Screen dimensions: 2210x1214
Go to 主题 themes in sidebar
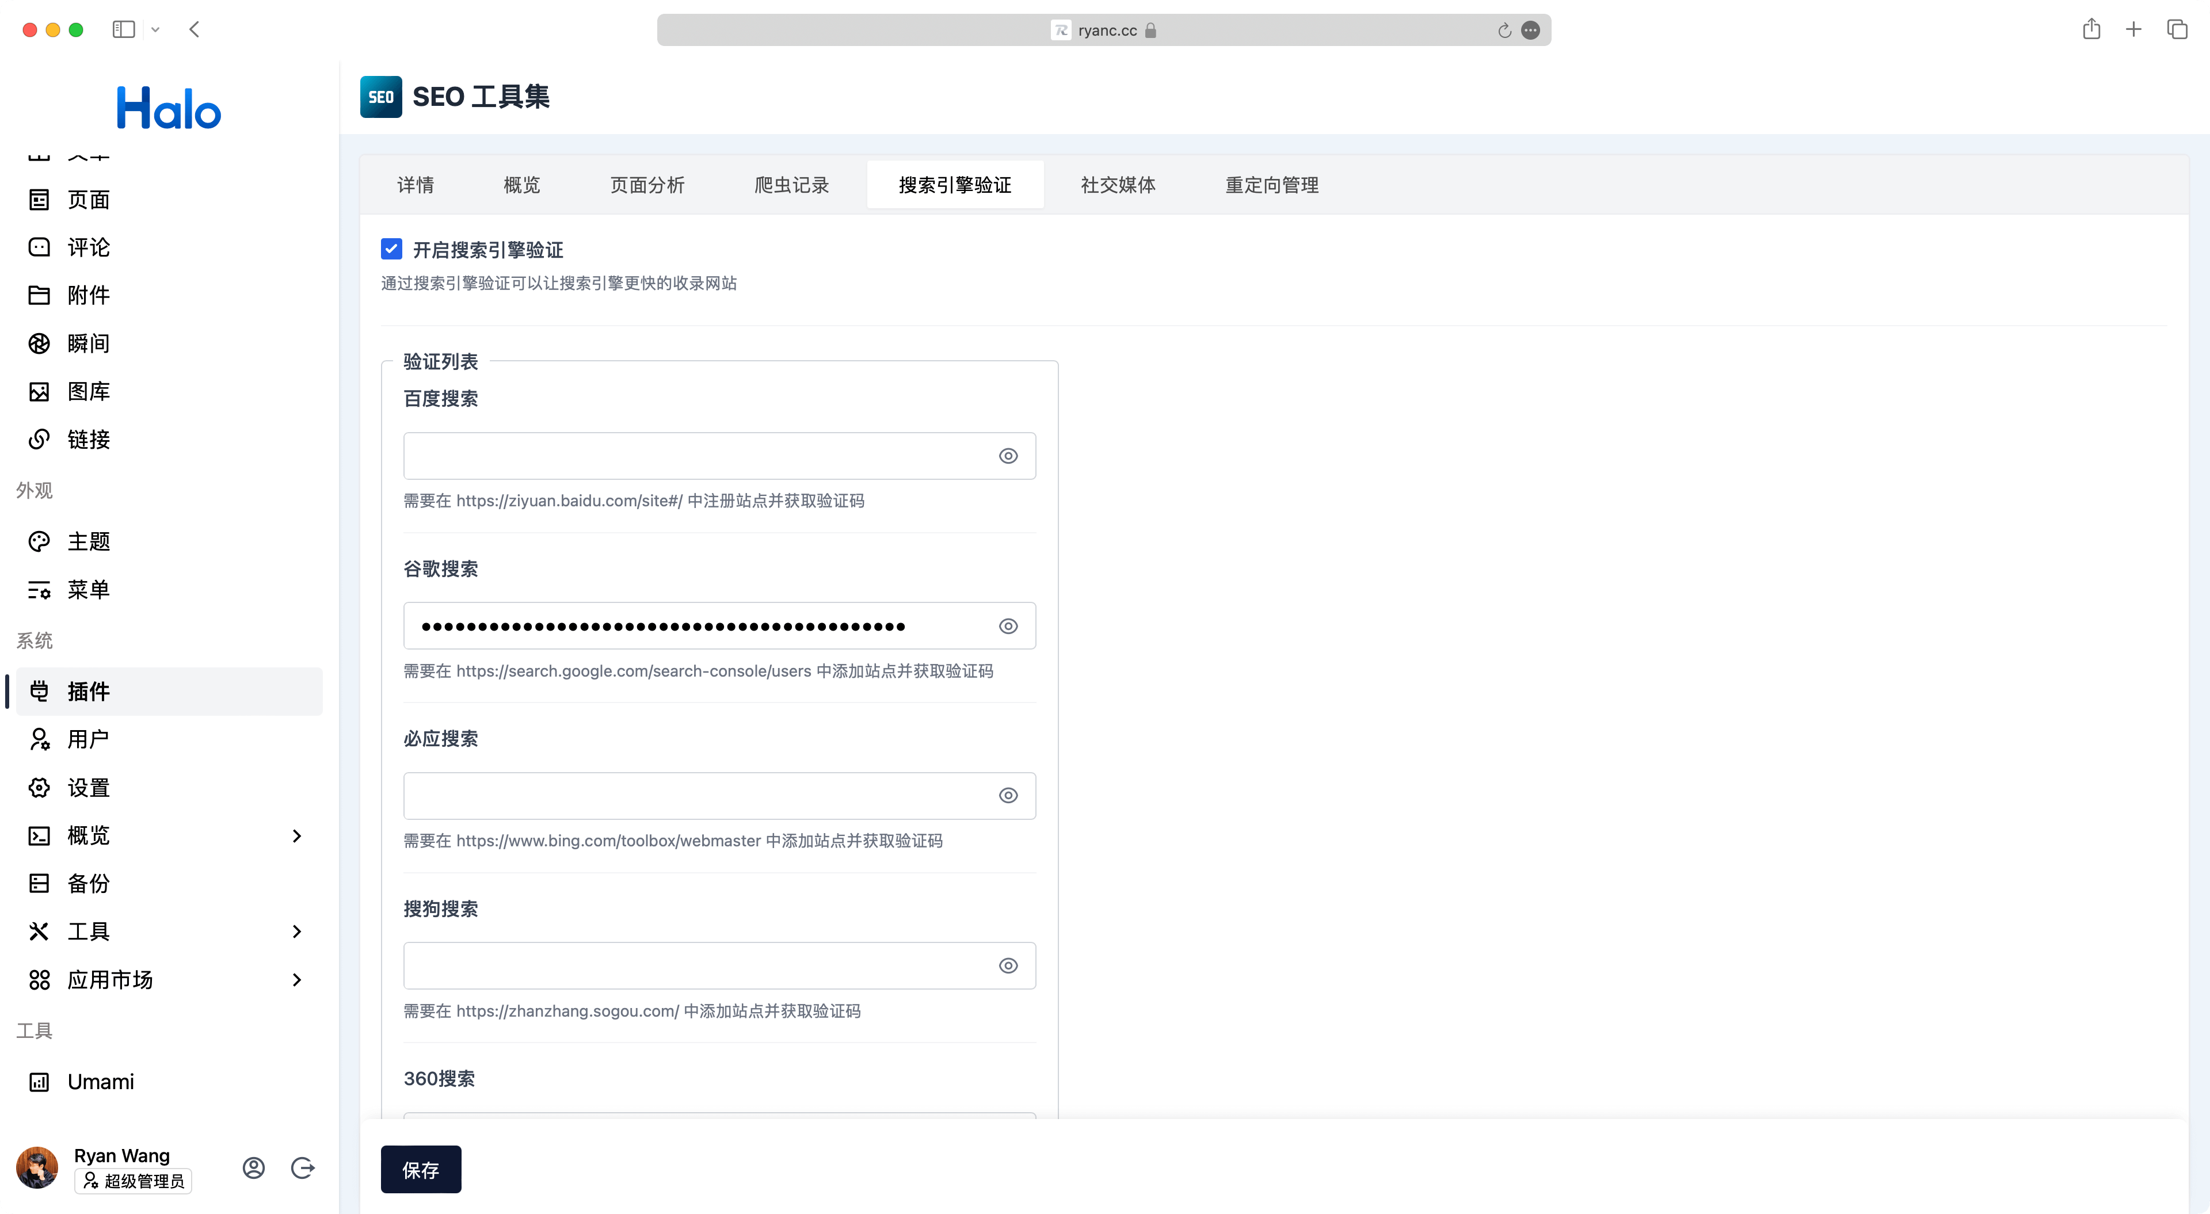pos(89,541)
